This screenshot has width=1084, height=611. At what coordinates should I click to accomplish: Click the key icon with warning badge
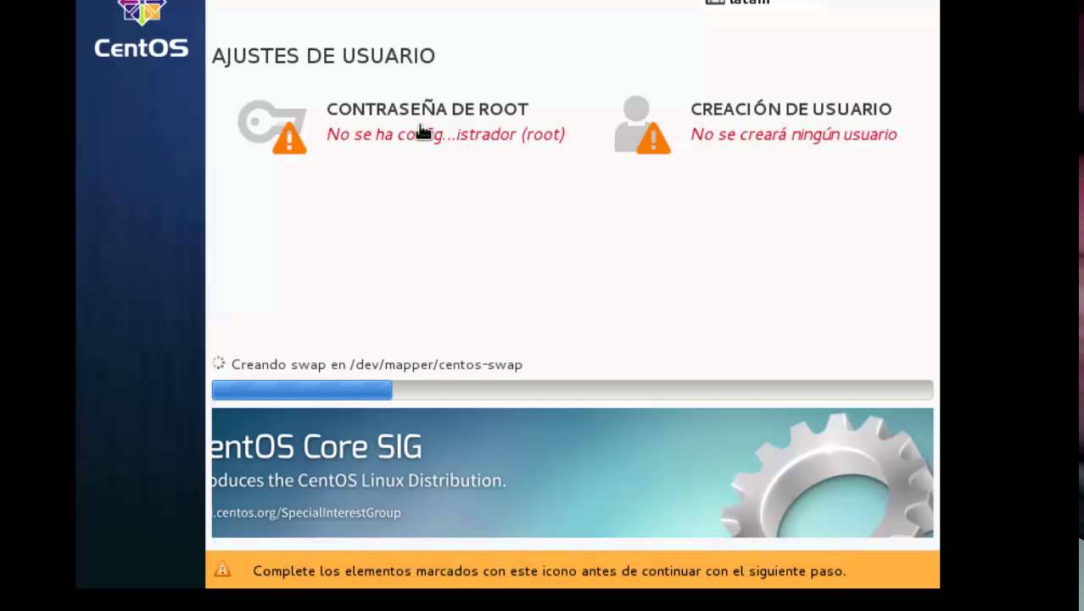point(272,126)
